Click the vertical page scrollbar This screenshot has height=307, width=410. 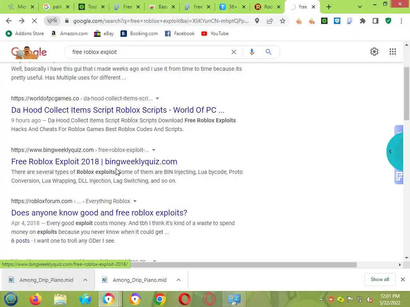(406, 93)
